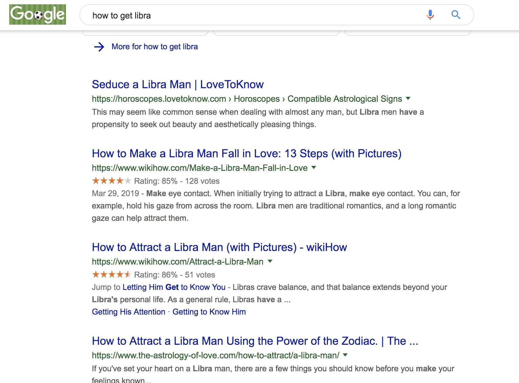Open the Google logo homepage
519x383 pixels.
point(38,14)
